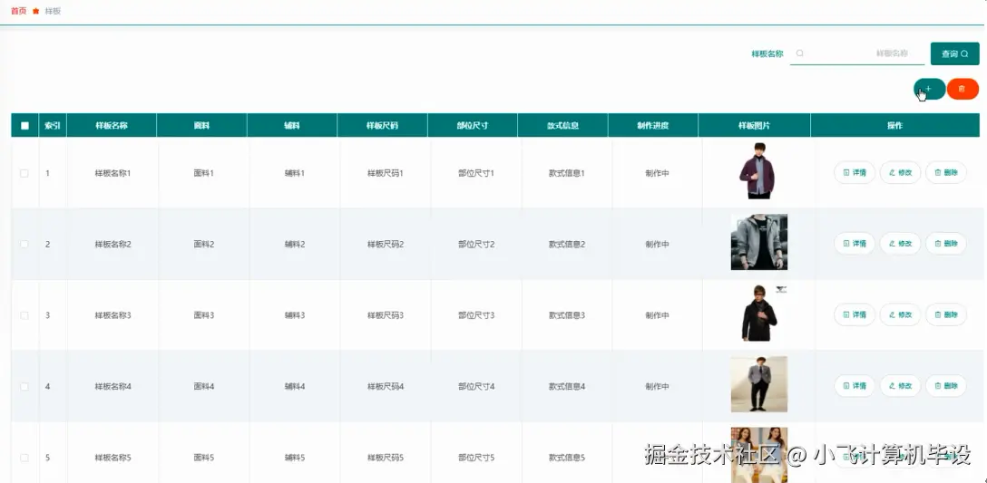Screen dimensions: 987x483
Task: Click 样板 breadcrumb text
Action: (x=53, y=11)
